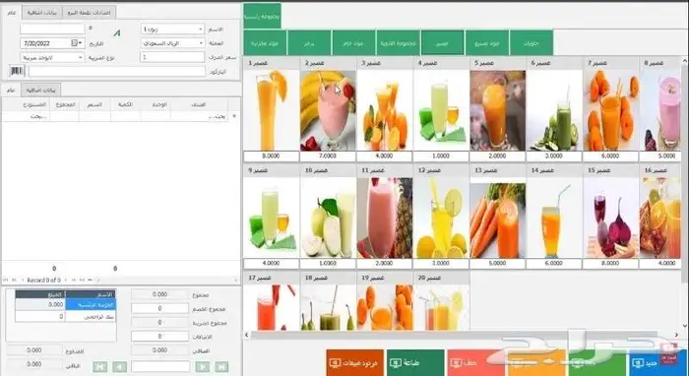Go to the last record navigation arrow

(x=221, y=367)
